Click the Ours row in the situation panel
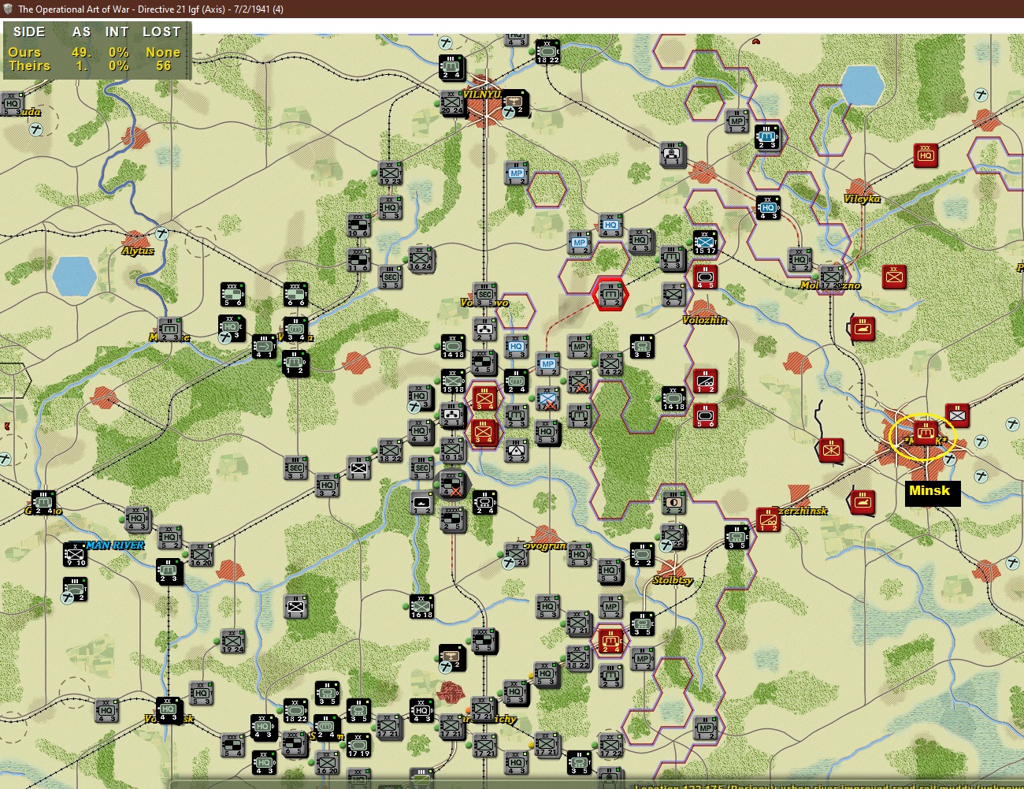The height and width of the screenshot is (789, 1024). [x=96, y=52]
